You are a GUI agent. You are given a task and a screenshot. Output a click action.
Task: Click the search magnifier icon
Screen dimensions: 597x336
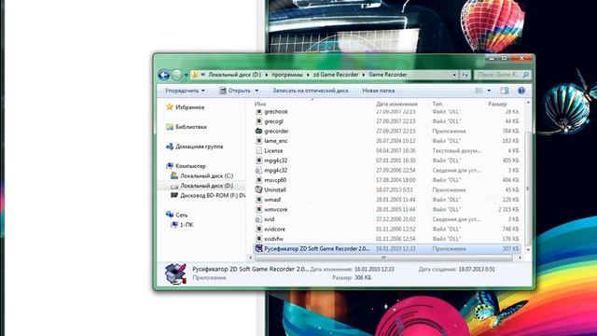(526, 75)
